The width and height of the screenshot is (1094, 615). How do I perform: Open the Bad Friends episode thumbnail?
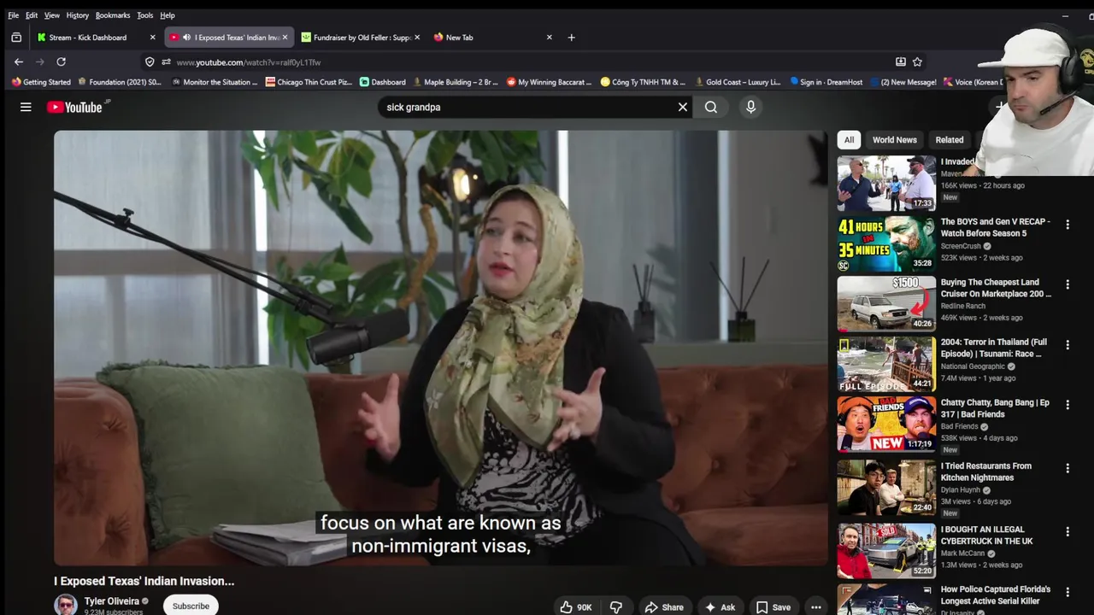pos(886,424)
